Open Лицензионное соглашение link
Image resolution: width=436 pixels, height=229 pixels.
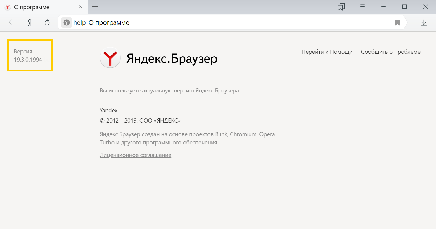(135, 155)
